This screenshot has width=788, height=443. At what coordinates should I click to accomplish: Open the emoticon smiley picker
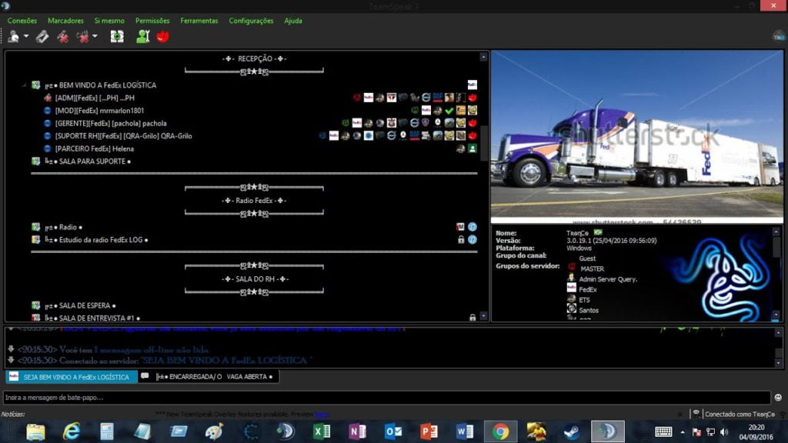coord(778,398)
